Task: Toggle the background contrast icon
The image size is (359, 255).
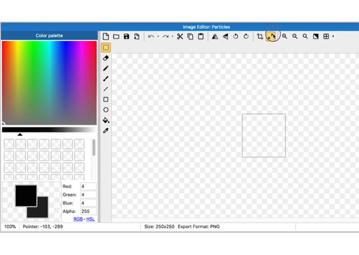Action: (x=316, y=36)
